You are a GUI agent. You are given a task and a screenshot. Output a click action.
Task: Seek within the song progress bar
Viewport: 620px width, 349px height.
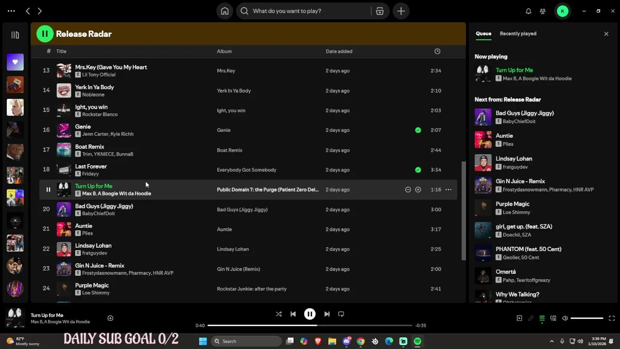[x=310, y=325]
